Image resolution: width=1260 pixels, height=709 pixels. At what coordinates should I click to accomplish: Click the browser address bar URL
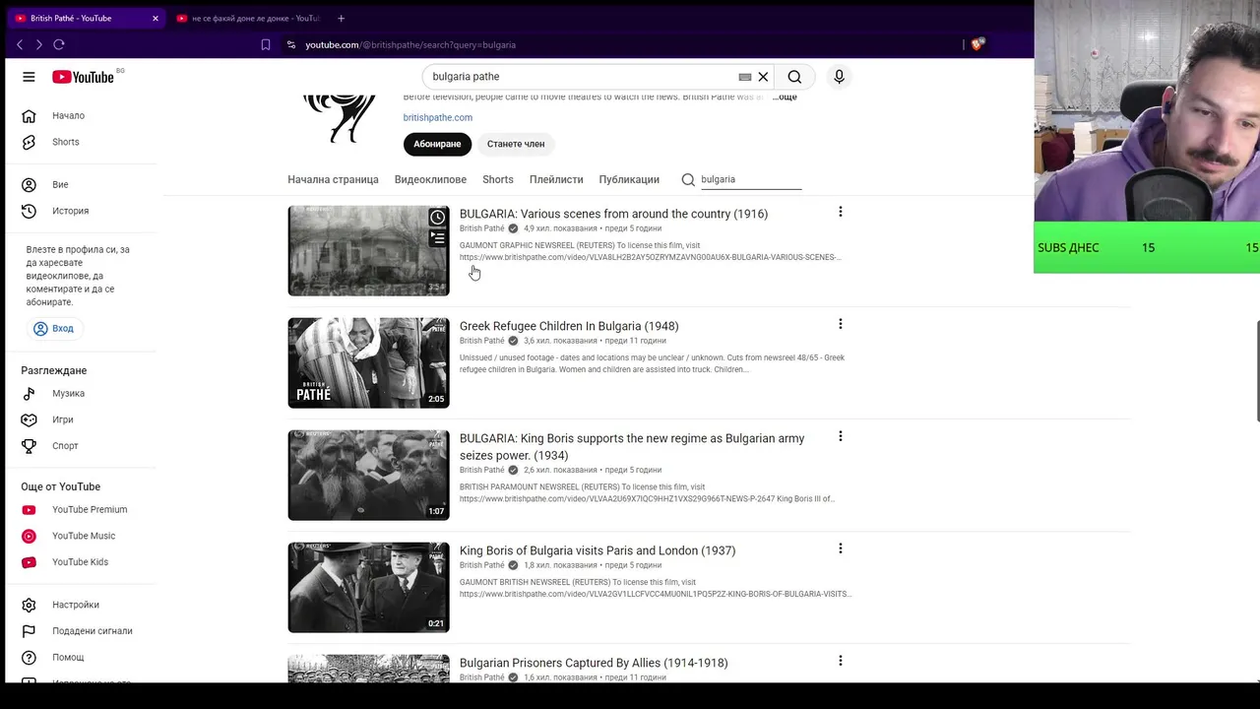pos(410,44)
